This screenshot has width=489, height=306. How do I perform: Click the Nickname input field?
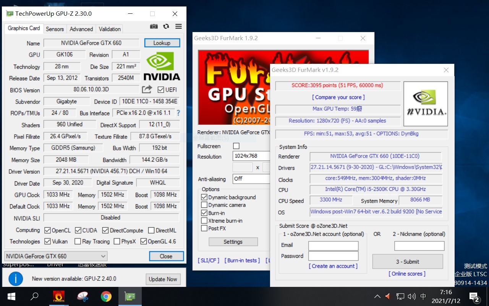[x=419, y=246]
